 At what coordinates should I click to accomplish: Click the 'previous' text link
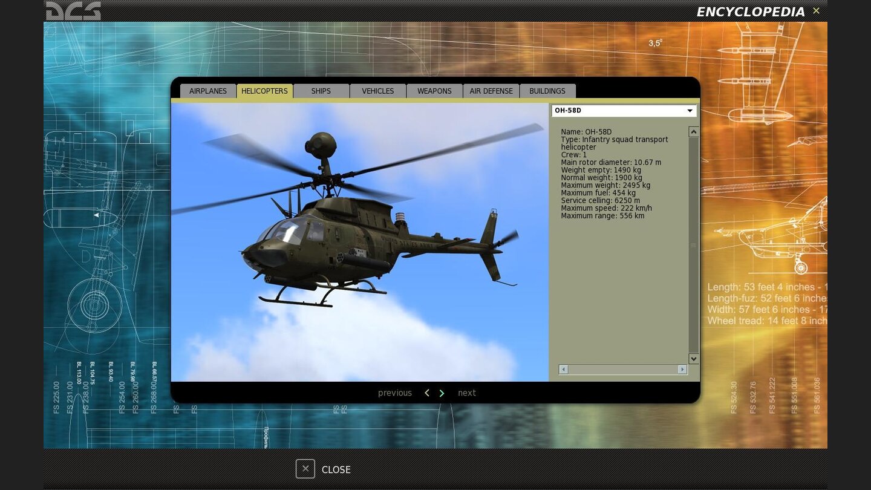395,393
